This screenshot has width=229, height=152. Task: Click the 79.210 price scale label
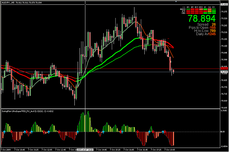[x=224, y=32]
